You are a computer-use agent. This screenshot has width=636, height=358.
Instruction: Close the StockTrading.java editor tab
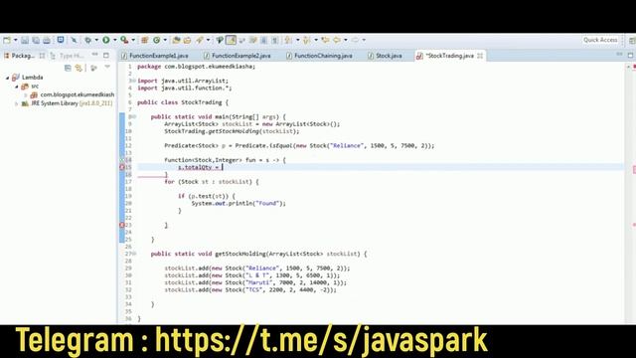click(480, 56)
